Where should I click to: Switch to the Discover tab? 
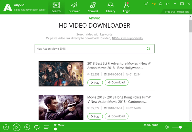point(74,7)
